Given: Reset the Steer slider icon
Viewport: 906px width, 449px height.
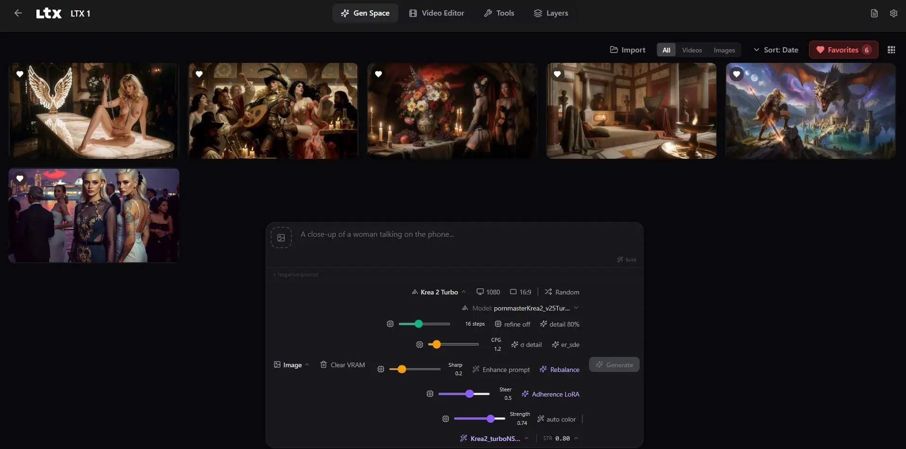Looking at the screenshot, I should pos(430,394).
